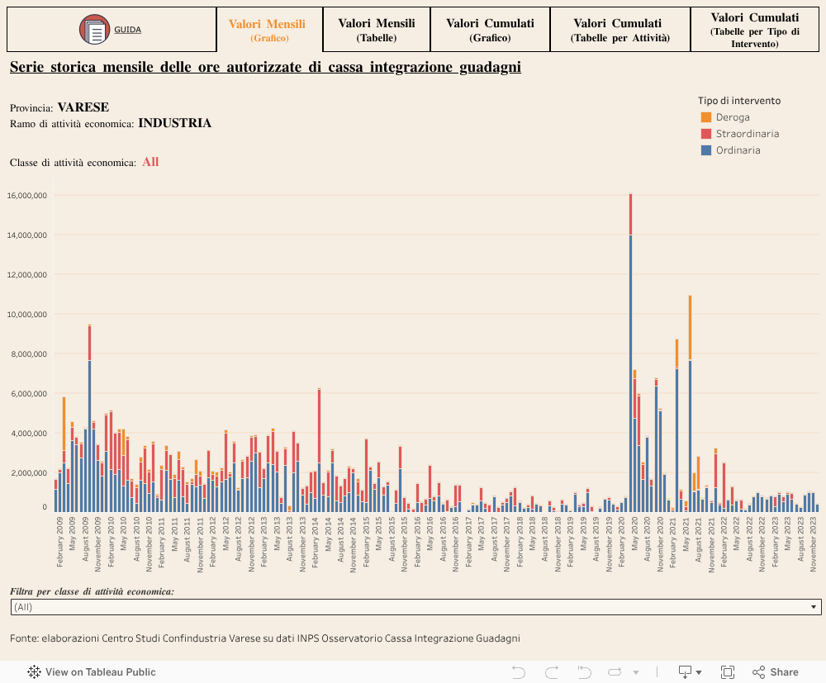This screenshot has height=683, width=826.
Task: Enter full screen mode
Action: (x=728, y=671)
